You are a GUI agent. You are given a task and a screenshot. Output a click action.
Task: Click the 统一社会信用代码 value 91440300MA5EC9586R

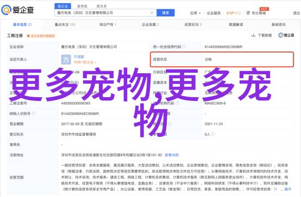point(223,47)
